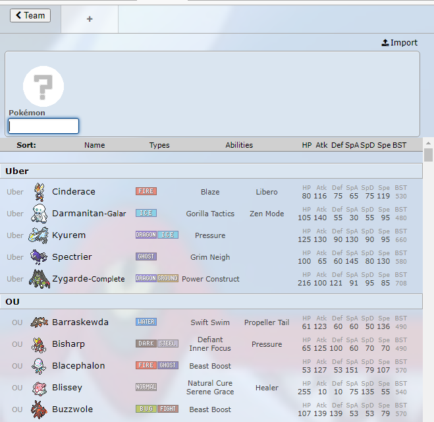
Task: Click Blissey's Healer ability
Action: tap(267, 388)
